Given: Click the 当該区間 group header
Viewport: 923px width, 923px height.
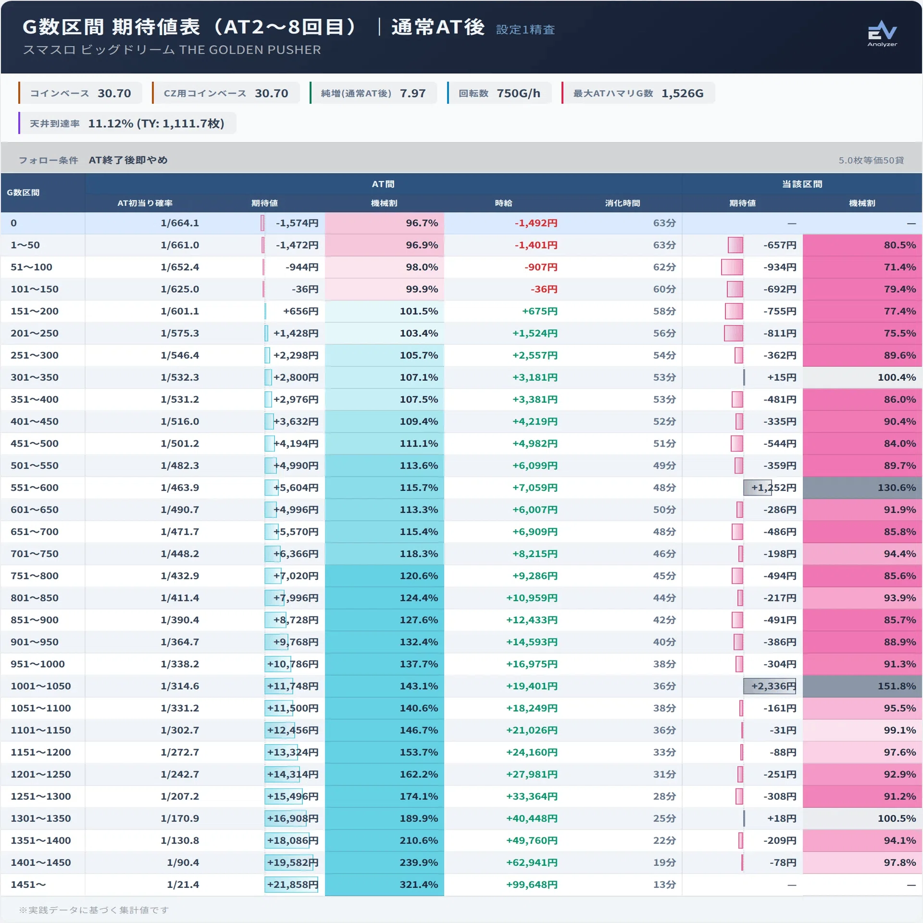Looking at the screenshot, I should (x=802, y=184).
